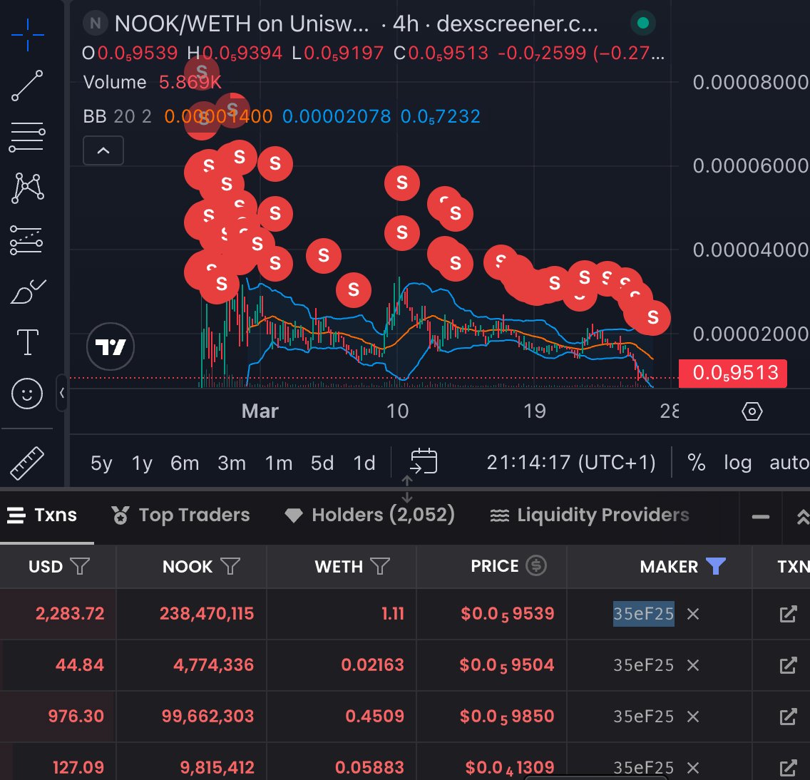Click the current price label 0.0₅9513
The width and height of the screenshot is (810, 780).
point(733,373)
